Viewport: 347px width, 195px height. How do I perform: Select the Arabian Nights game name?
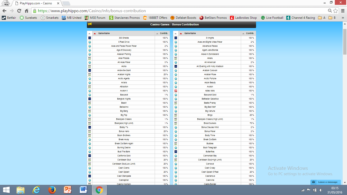124,74
